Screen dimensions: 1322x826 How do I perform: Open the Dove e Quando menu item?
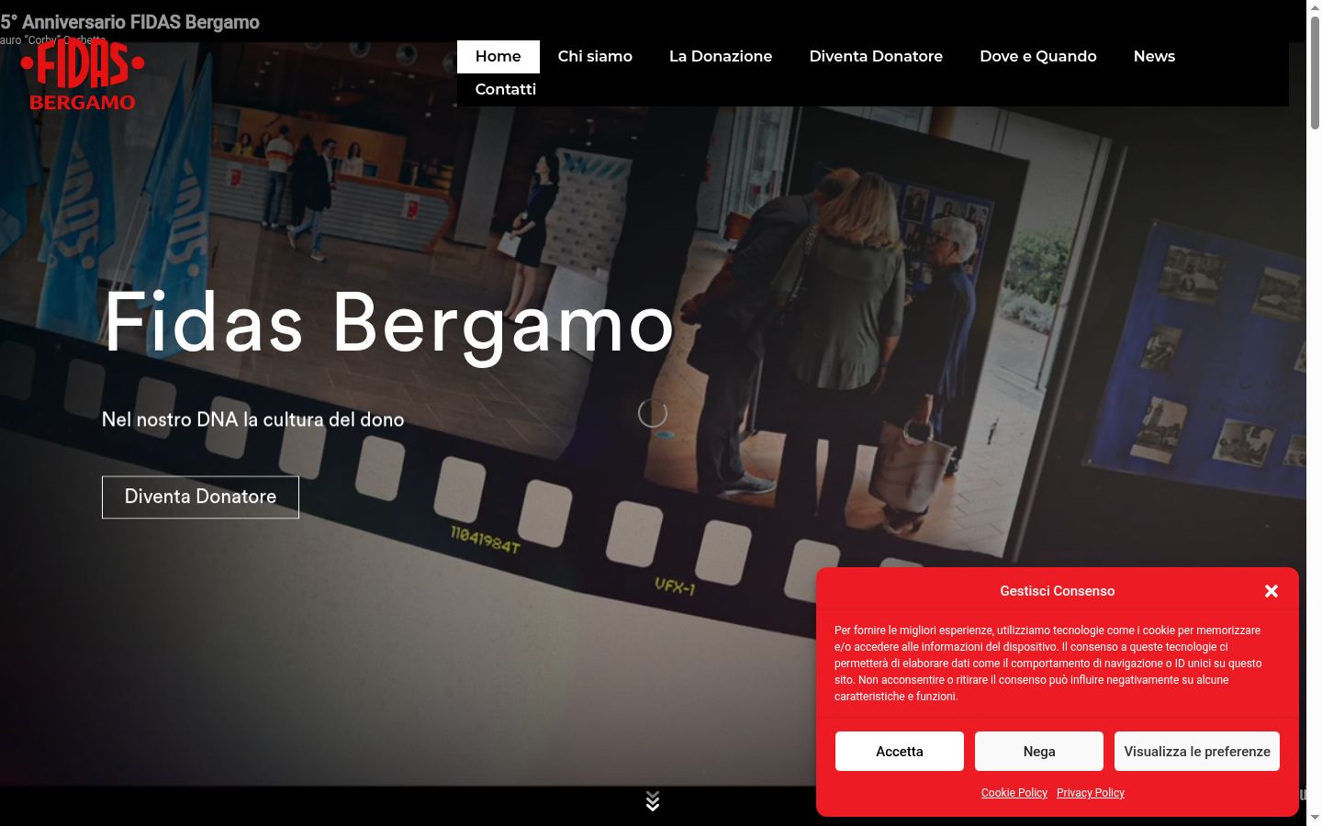pos(1038,56)
